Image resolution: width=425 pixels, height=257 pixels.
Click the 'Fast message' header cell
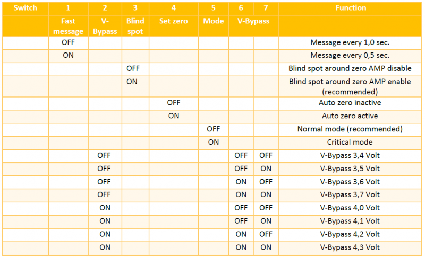pos(68,26)
